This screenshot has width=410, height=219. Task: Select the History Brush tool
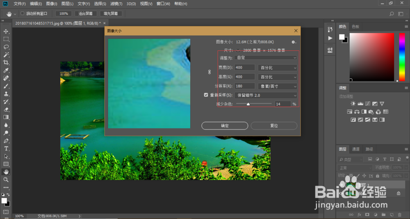6,102
